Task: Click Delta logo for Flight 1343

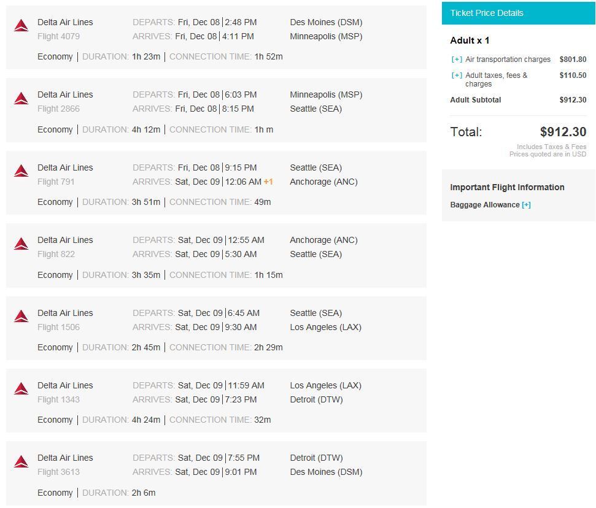Action: pyautogui.click(x=21, y=388)
